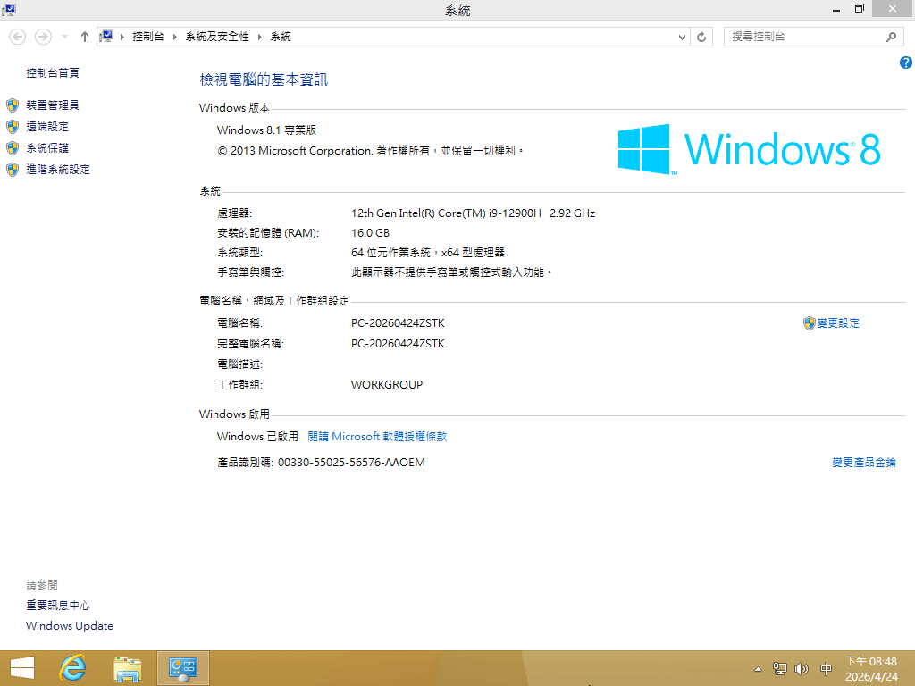915x686 pixels.
Task: Click the 搜尋控制台 search field
Action: (804, 37)
